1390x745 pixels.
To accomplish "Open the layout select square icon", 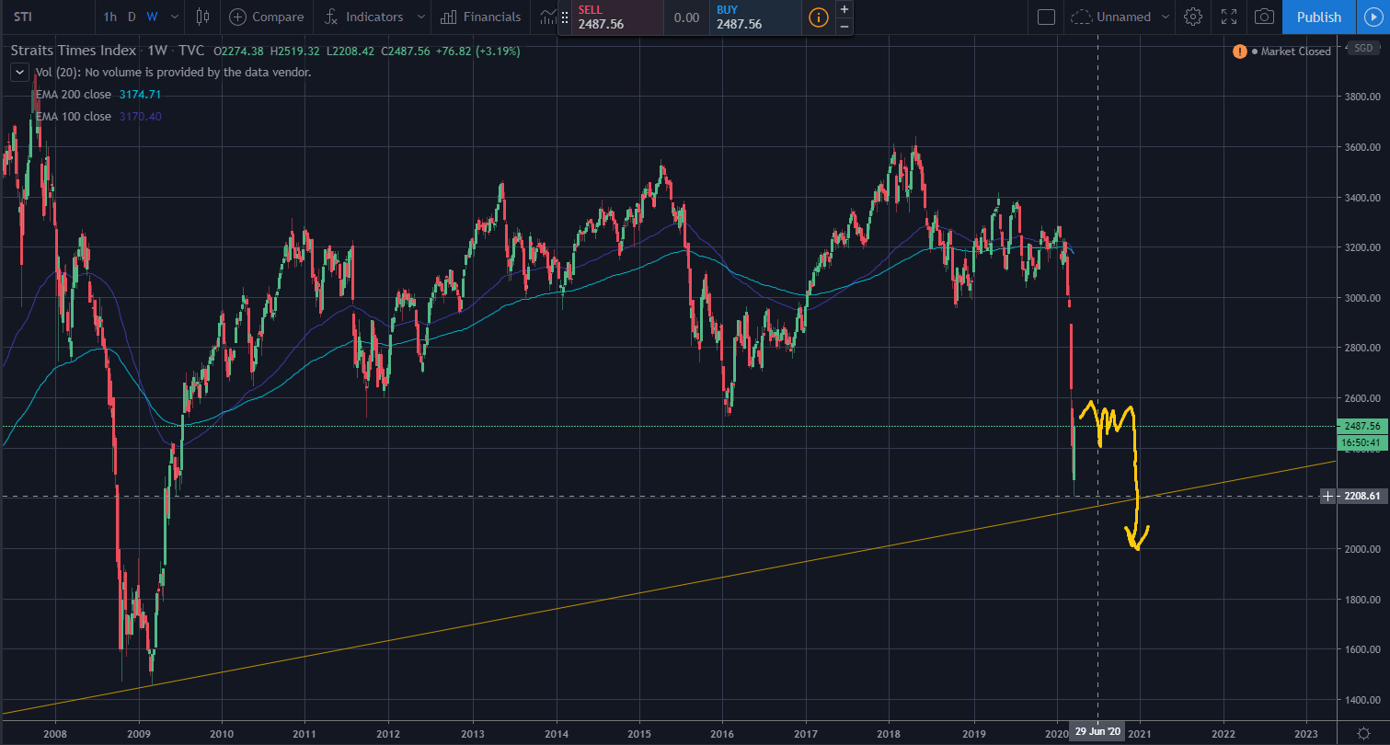I will pyautogui.click(x=1045, y=17).
